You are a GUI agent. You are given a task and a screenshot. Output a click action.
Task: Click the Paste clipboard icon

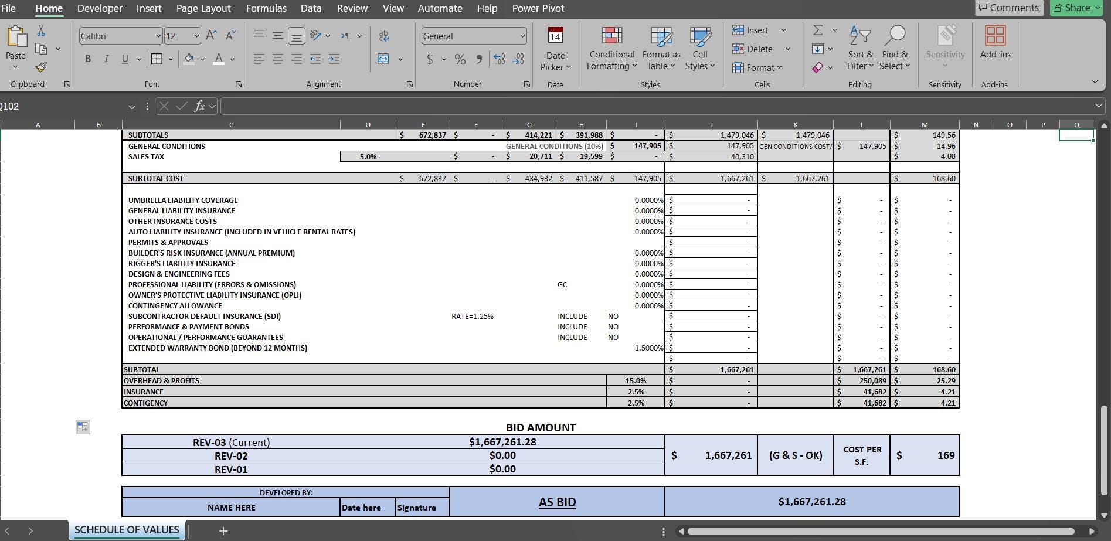coord(16,36)
